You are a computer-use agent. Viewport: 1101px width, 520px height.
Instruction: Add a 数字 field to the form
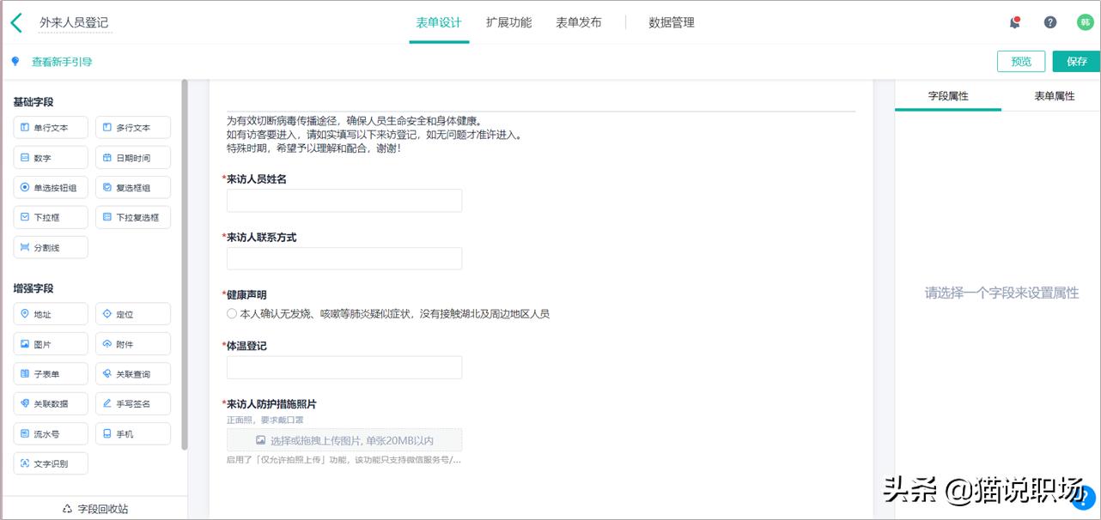coord(50,157)
